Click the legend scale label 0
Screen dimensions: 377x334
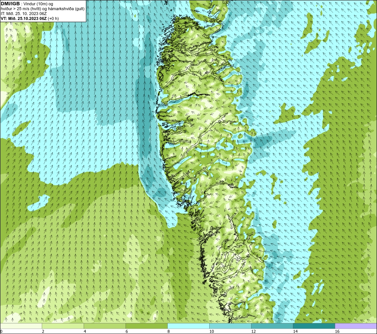coord(1,332)
